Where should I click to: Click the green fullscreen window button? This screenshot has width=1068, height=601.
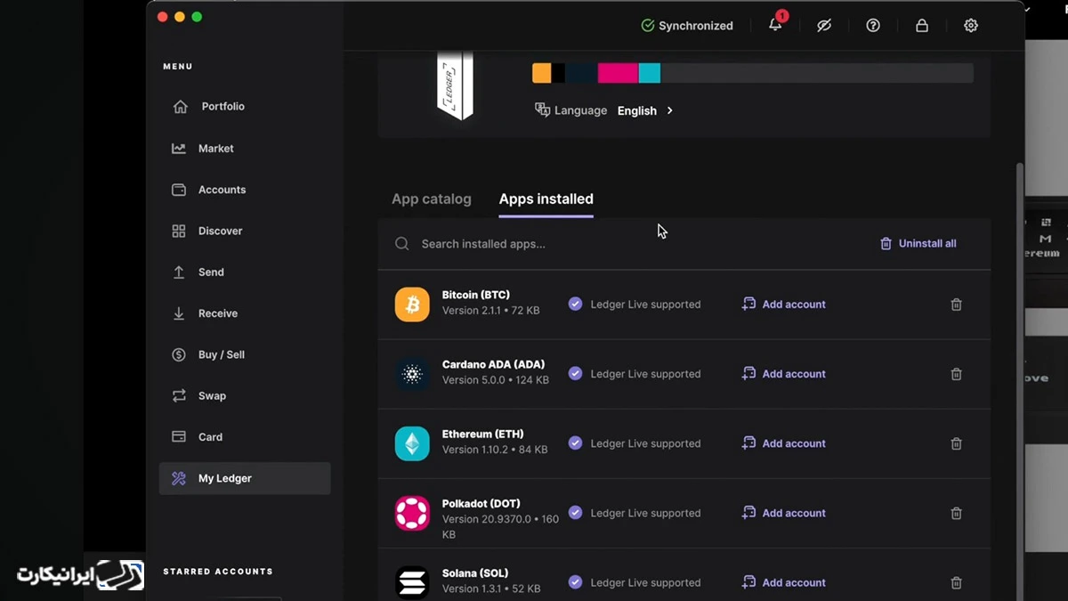197,17
